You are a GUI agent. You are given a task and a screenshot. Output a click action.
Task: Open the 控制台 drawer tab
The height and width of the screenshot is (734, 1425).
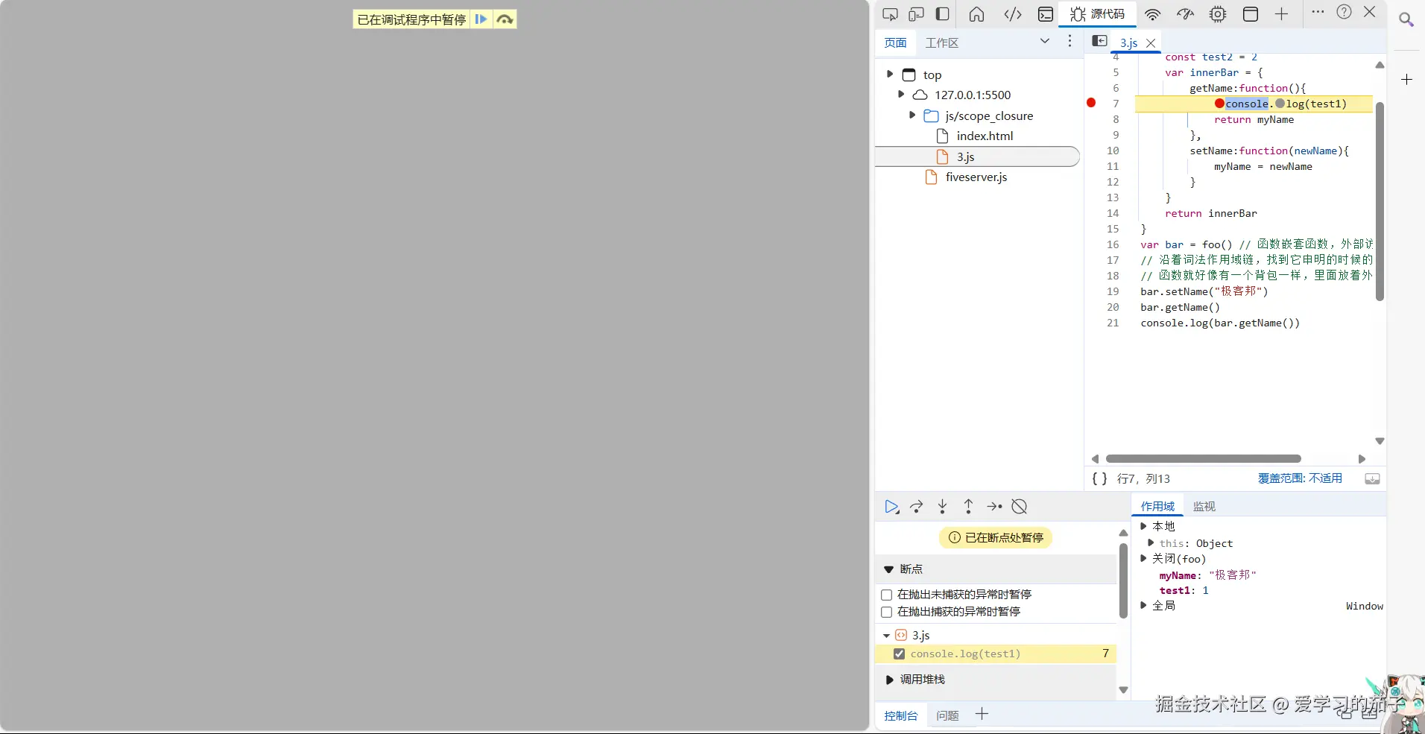tap(900, 715)
